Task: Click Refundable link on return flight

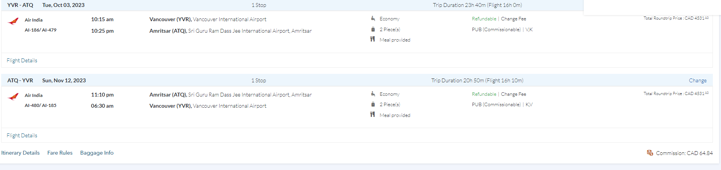Action: pos(484,94)
